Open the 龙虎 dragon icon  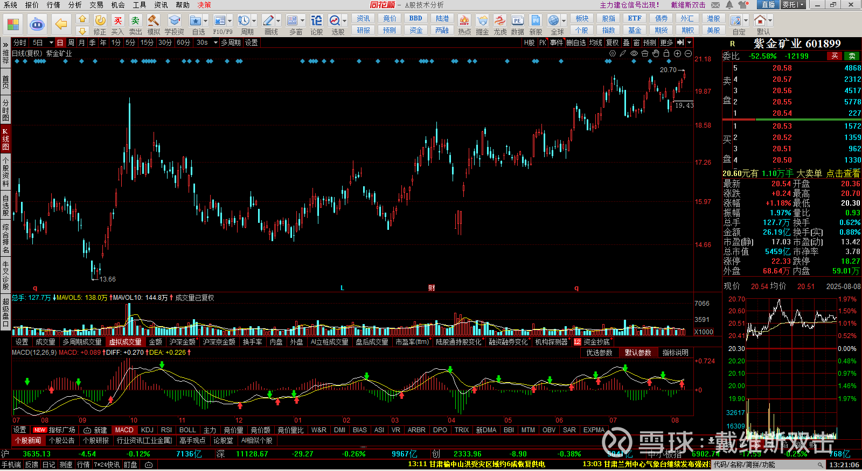500,20
